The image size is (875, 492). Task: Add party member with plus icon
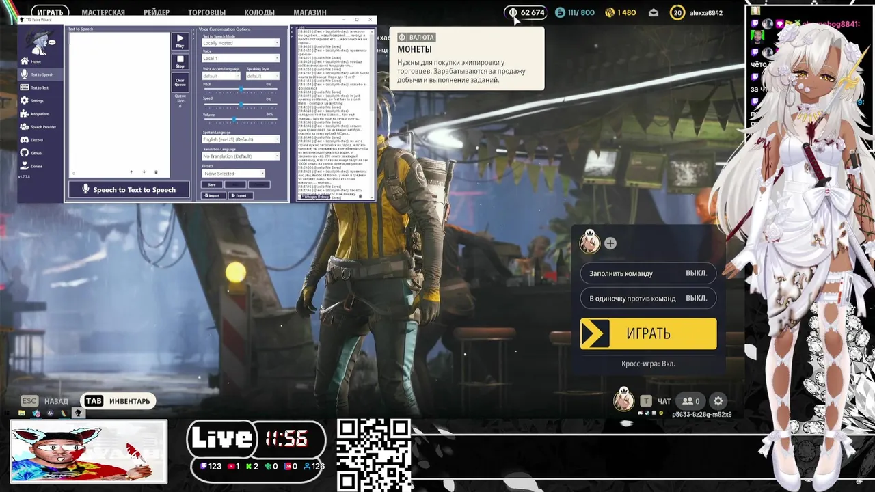click(x=610, y=243)
